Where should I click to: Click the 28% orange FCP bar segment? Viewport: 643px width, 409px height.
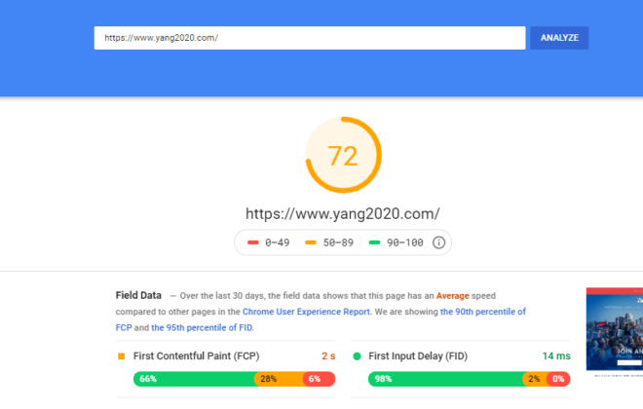pyautogui.click(x=280, y=379)
